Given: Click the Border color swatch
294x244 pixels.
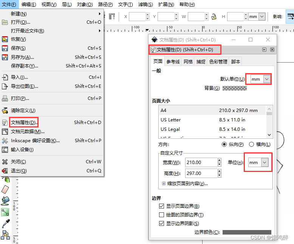Looking at the screenshot, I should (247, 232).
